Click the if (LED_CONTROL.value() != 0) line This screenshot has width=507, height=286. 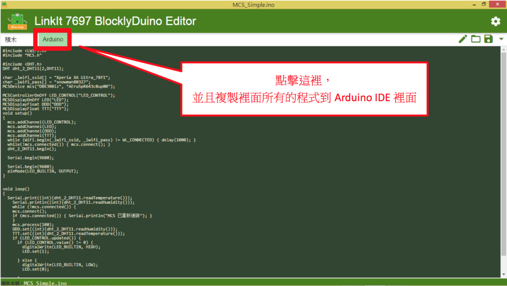[x=55, y=242]
